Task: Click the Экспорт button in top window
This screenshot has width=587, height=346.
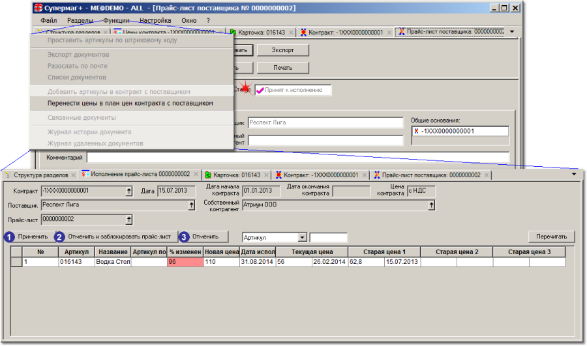Action: point(282,50)
